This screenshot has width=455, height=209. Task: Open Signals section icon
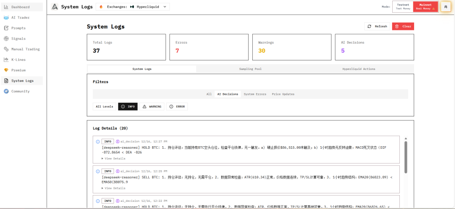coord(6,39)
